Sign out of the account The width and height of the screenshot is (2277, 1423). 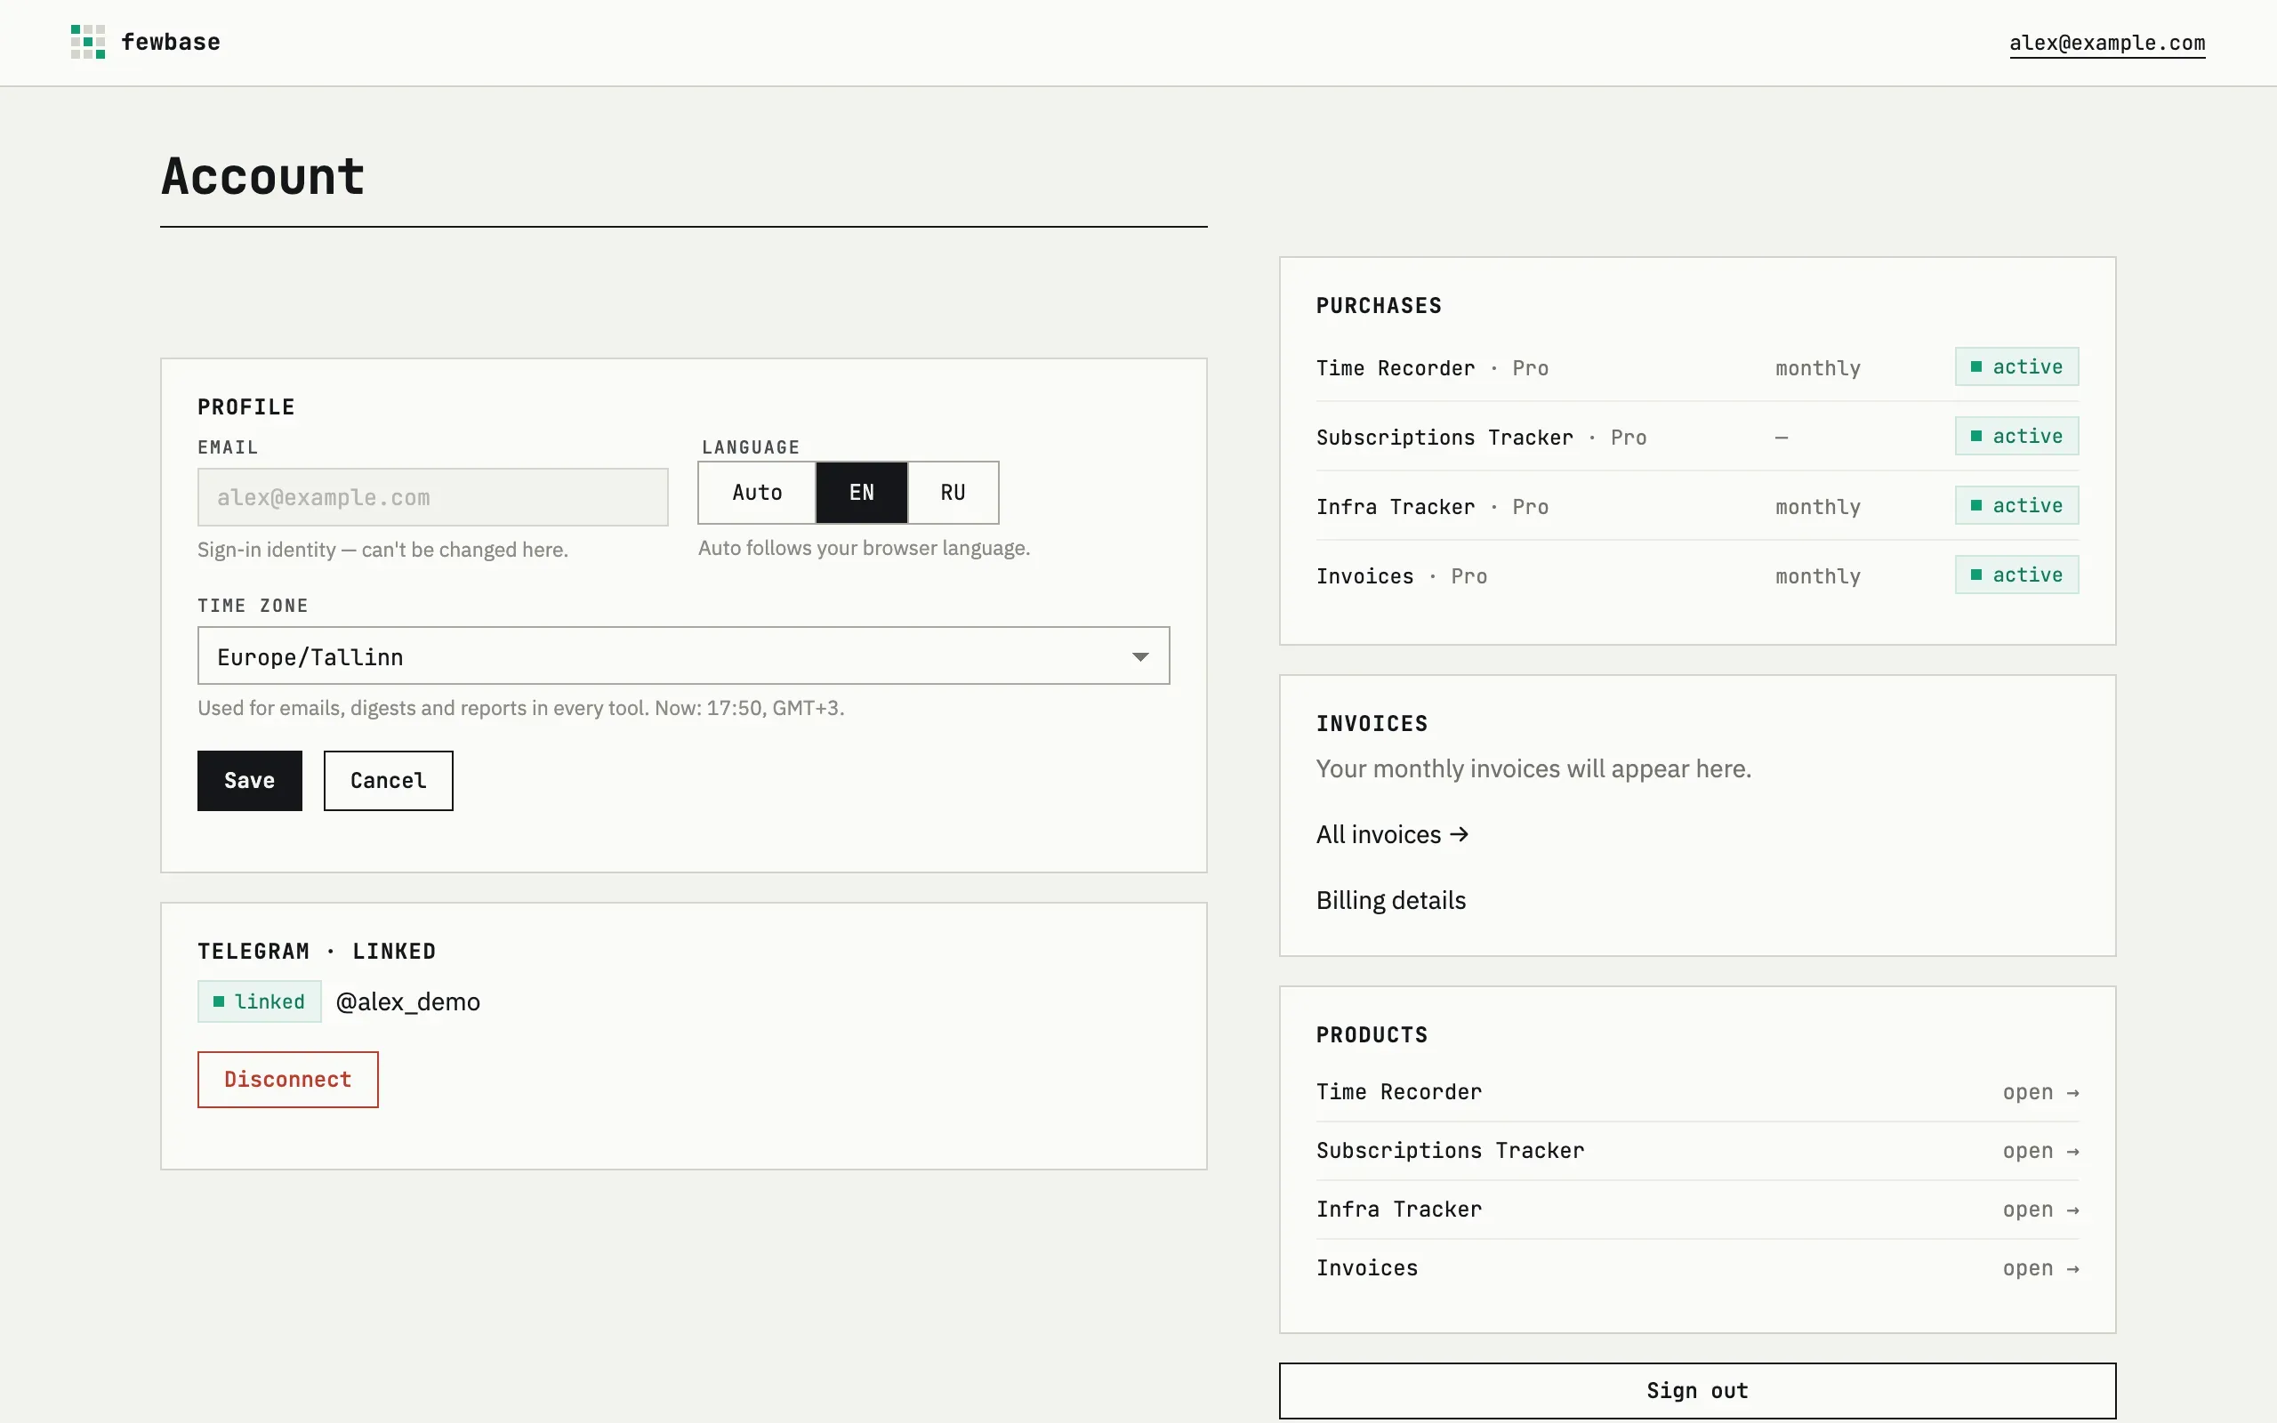[1696, 1390]
